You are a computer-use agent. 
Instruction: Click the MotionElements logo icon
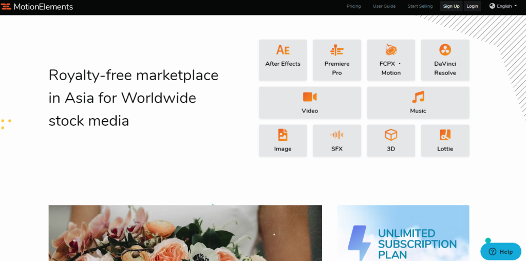[x=6, y=6]
